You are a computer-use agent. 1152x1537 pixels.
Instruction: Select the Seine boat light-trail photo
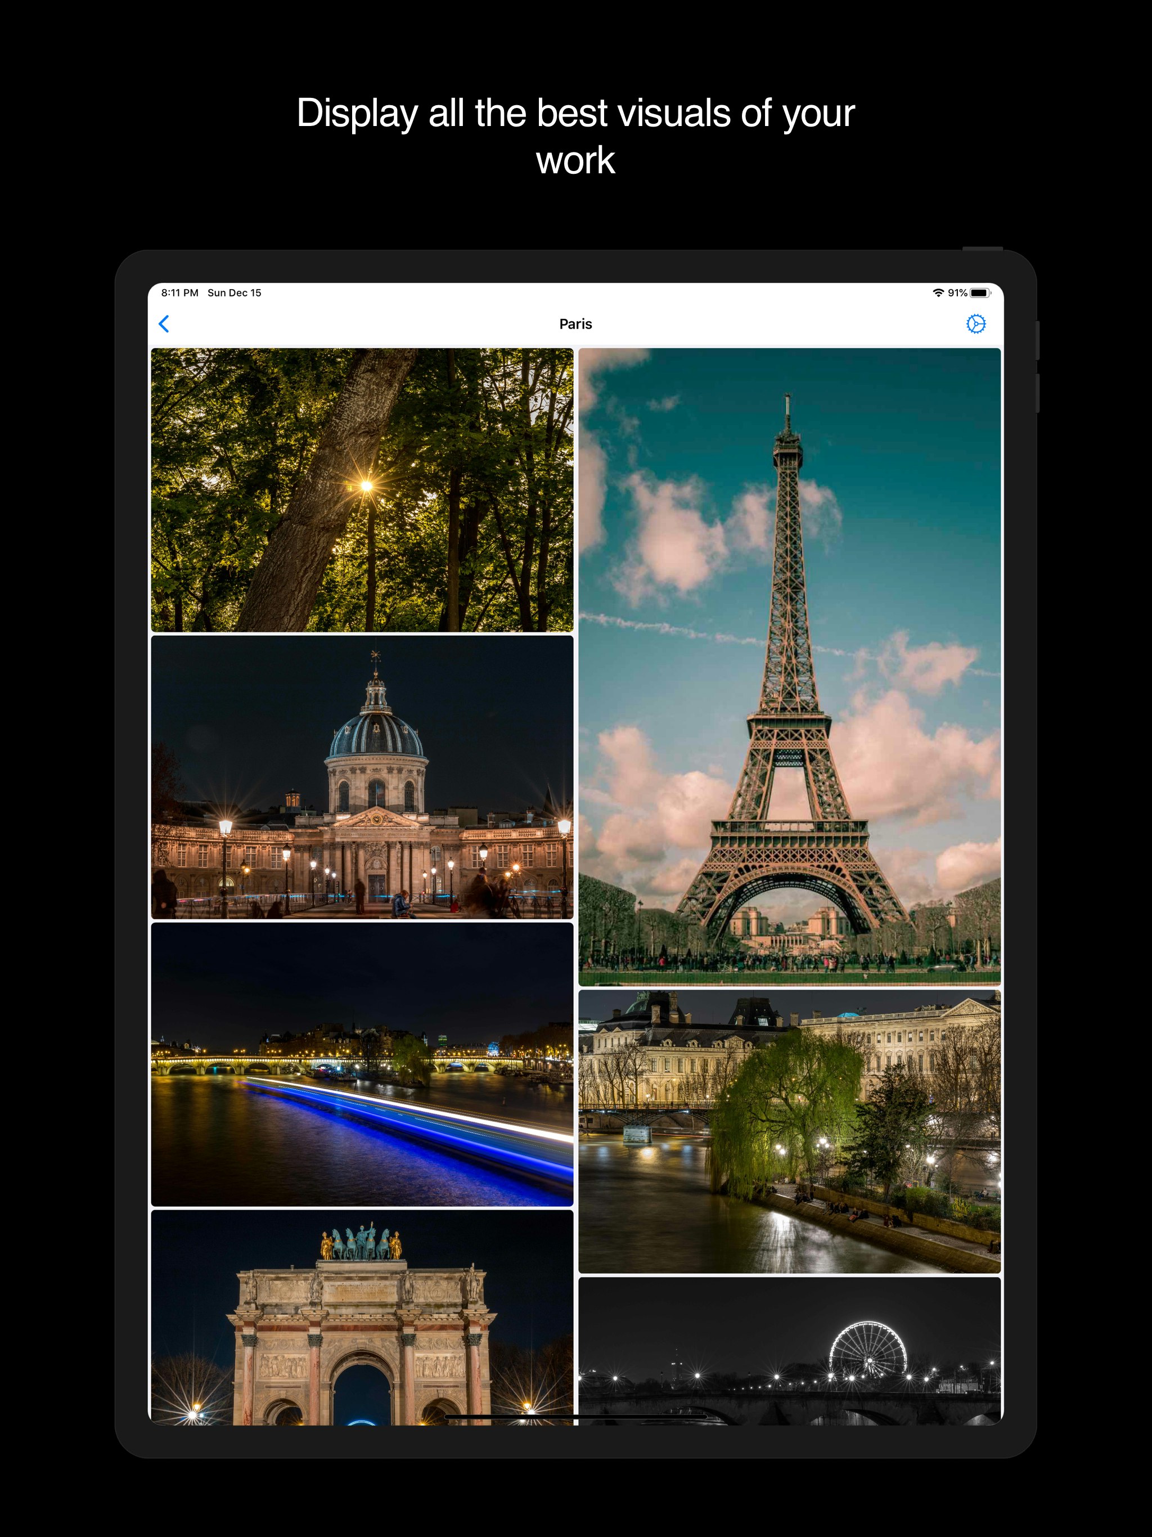(x=361, y=1063)
